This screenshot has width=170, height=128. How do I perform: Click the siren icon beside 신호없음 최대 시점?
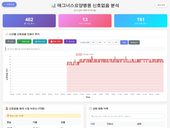[x=7, y=108]
